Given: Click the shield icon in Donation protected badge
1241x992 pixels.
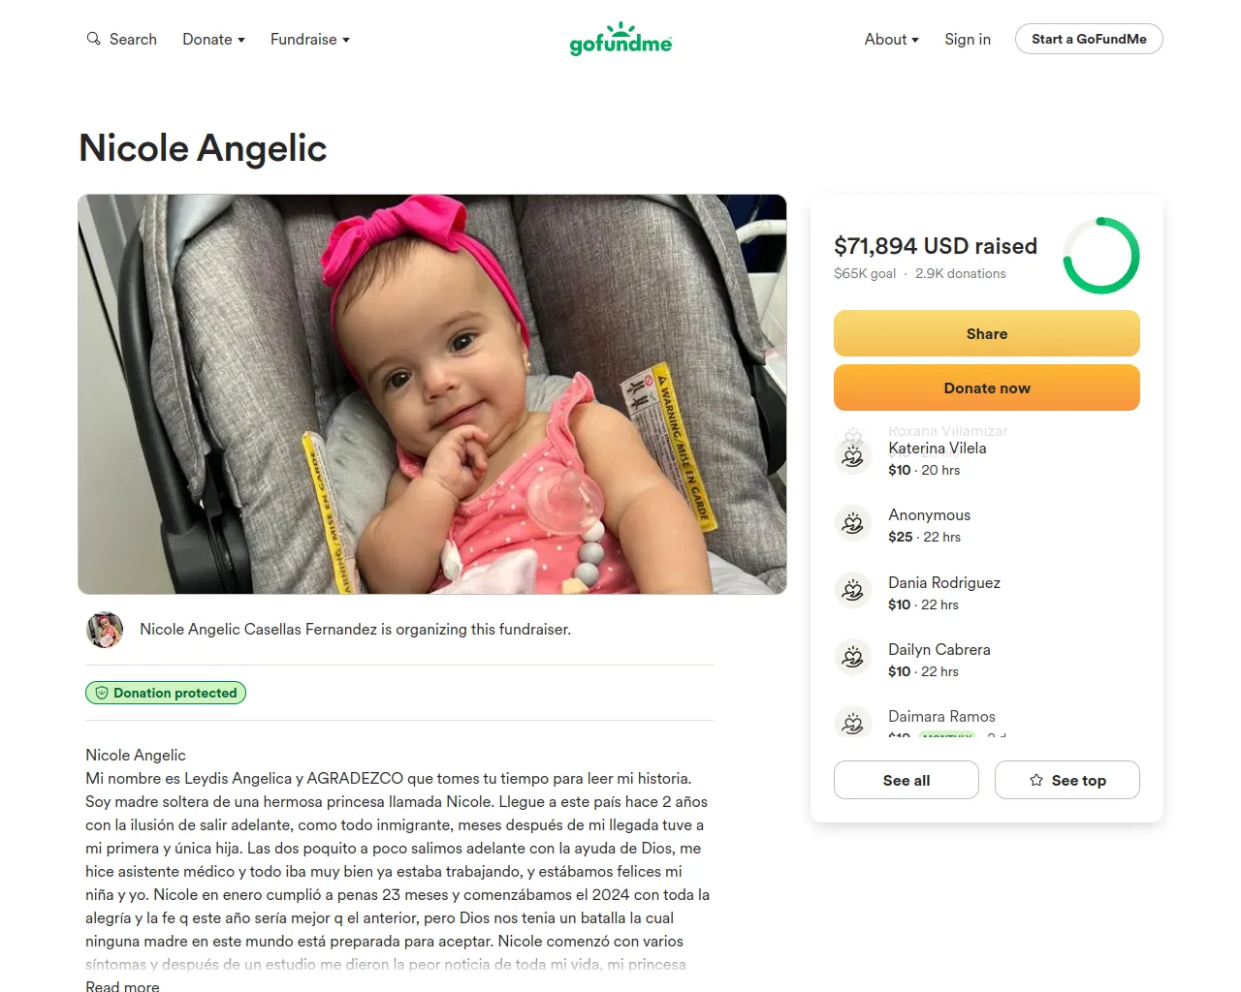Looking at the screenshot, I should coord(102,693).
